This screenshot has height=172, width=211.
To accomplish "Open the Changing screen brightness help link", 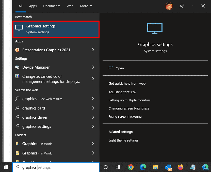I will 129,108.
